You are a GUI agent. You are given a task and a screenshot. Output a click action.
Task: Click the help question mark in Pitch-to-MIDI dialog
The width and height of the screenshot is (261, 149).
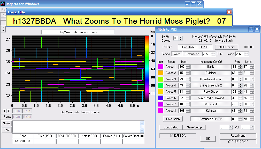[251, 29]
